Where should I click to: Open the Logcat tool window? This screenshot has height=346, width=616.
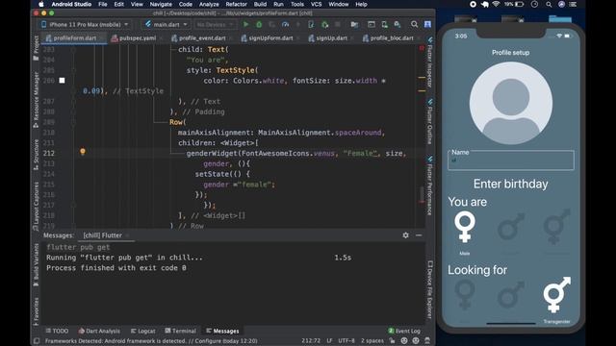143,331
